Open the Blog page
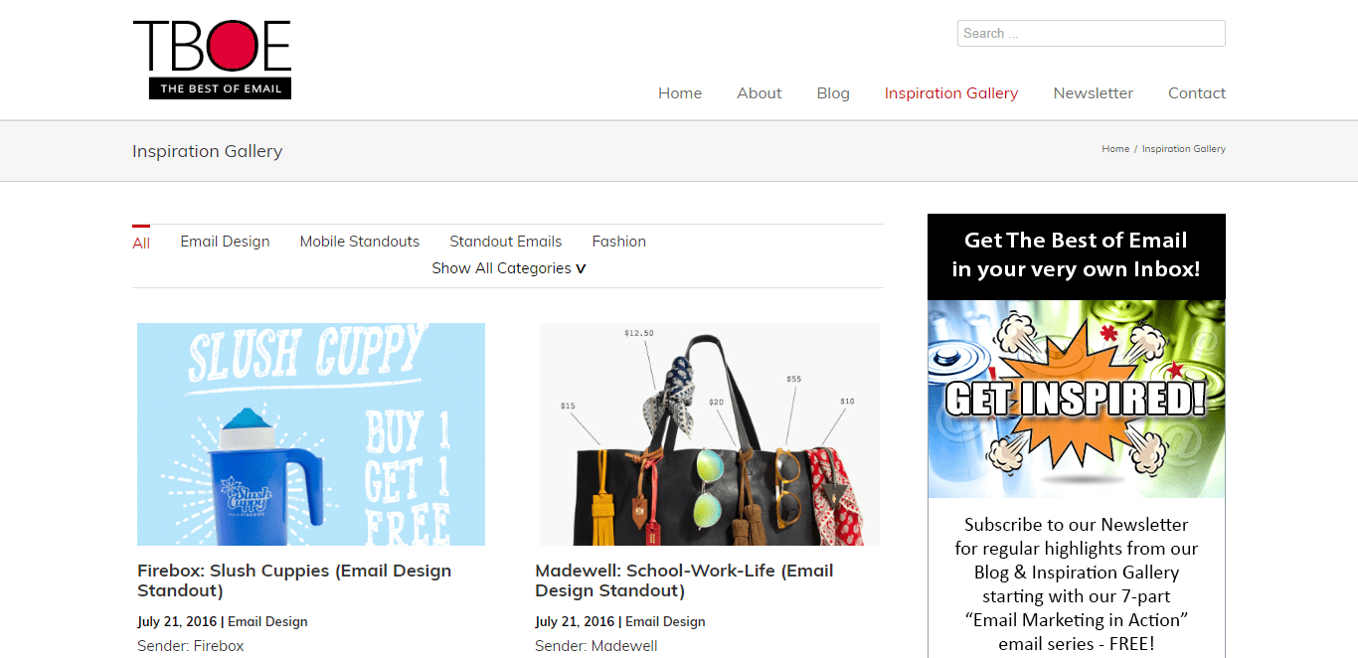Viewport: 1358px width, 658px height. [833, 93]
